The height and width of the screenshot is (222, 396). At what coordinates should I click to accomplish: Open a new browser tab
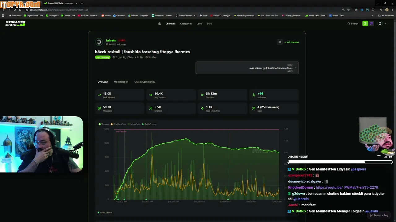[x=82, y=3]
